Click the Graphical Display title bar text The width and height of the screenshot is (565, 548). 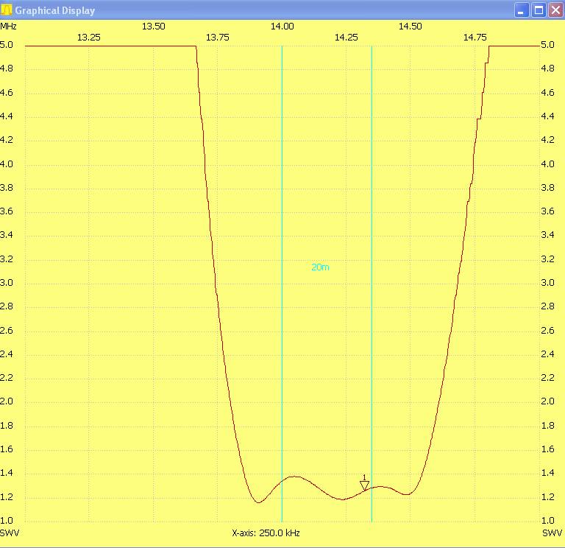coord(55,11)
